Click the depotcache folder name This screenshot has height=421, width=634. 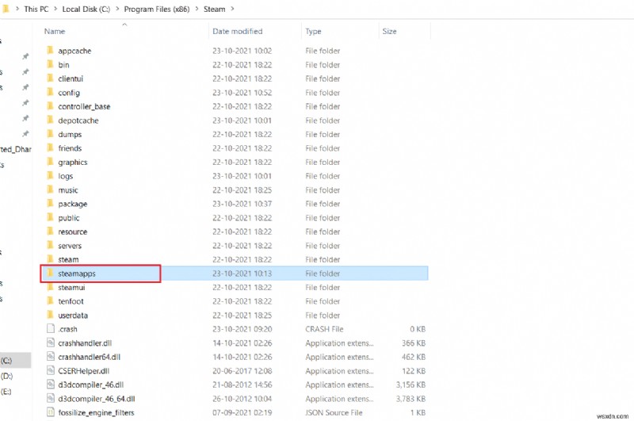[78, 121]
